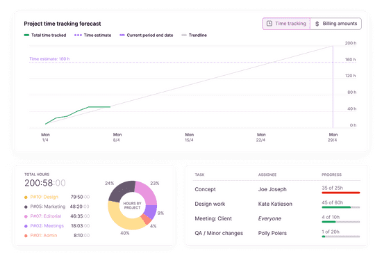Click the Time estimate: 160 h label

pos(49,59)
